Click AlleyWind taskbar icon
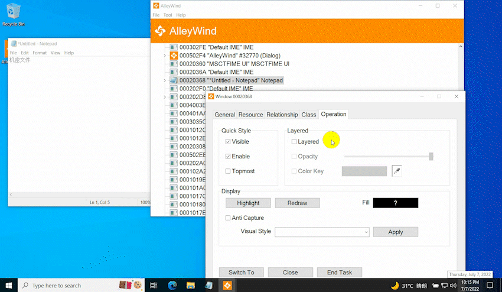 point(227,285)
